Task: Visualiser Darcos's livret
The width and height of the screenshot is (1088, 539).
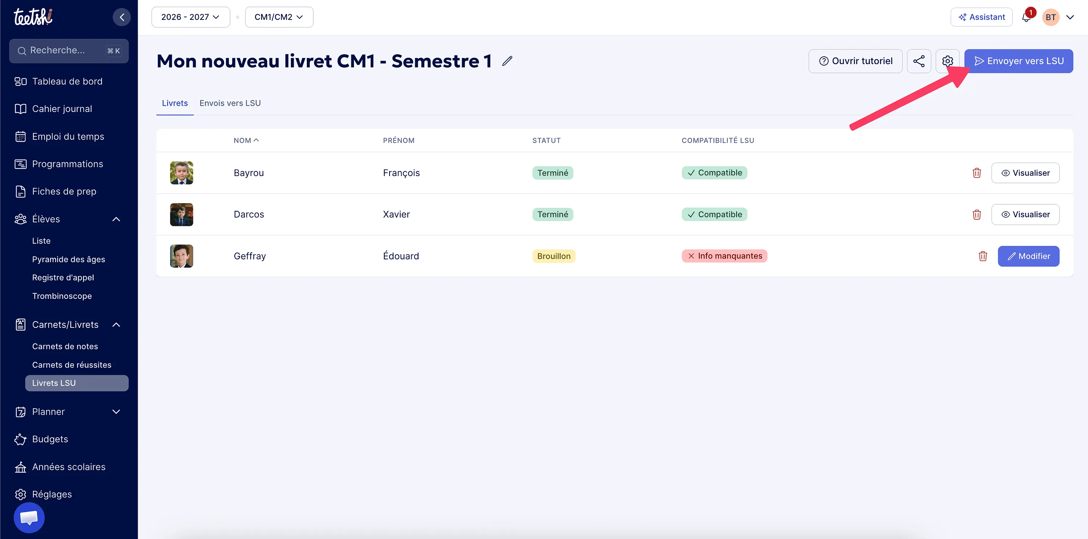Action: [x=1025, y=215]
